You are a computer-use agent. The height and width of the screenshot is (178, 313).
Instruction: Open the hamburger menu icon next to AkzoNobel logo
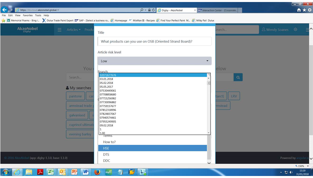(x=60, y=30)
